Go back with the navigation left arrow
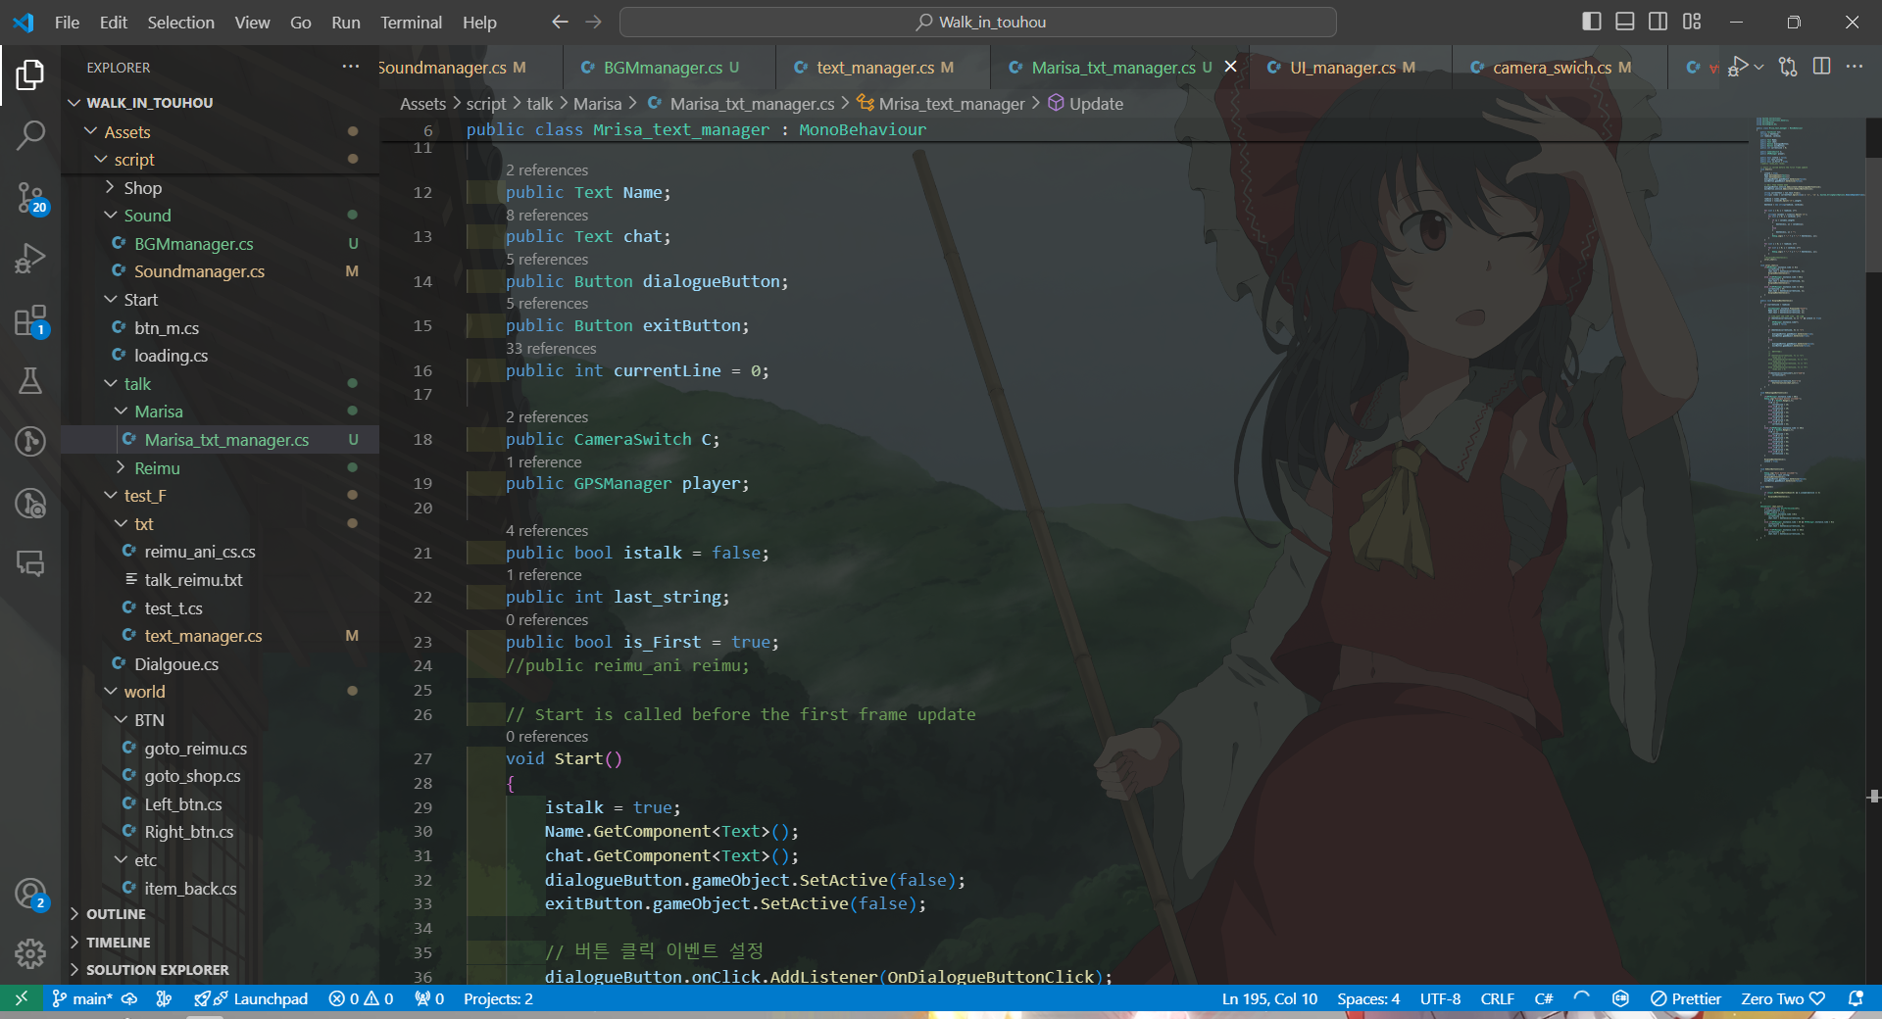 pyautogui.click(x=560, y=22)
